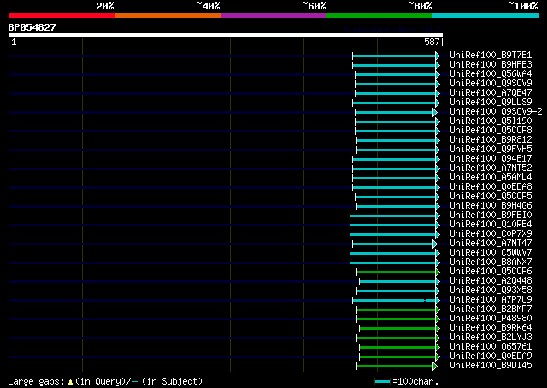Select the UniRef100_A7P7U9 subject name
Viewport: 547px width, 388px height.
[x=491, y=300]
